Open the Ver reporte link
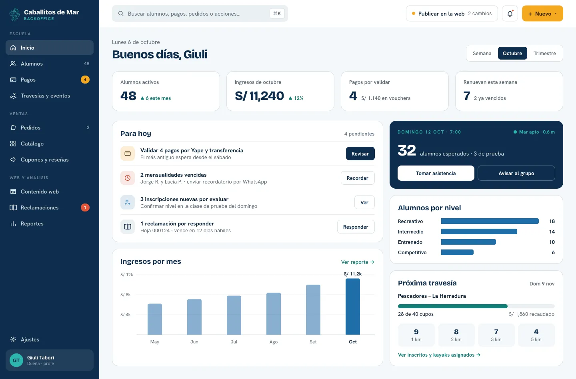 point(358,262)
